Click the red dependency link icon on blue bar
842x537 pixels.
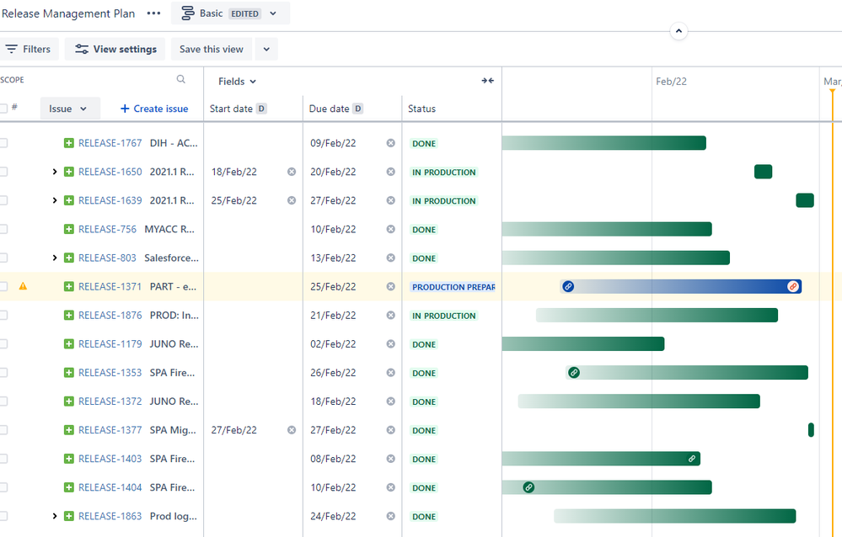(792, 286)
